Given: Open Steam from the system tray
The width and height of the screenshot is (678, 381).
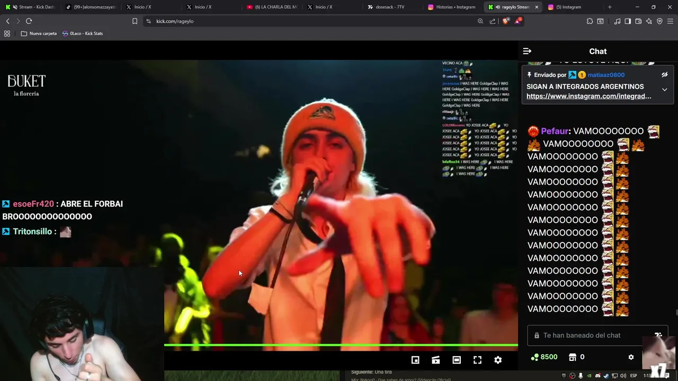Looking at the screenshot, I should pyautogui.click(x=606, y=376).
